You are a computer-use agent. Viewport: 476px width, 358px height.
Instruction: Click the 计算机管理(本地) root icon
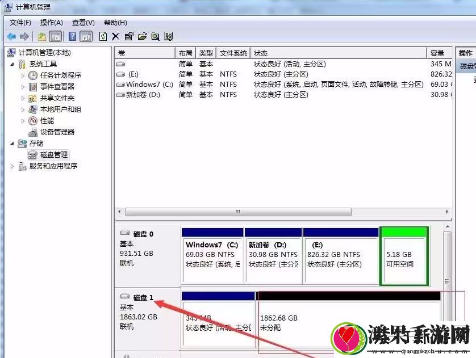coord(11,53)
